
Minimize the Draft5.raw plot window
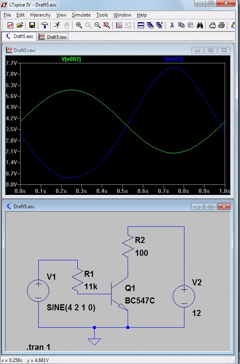coord(198,50)
